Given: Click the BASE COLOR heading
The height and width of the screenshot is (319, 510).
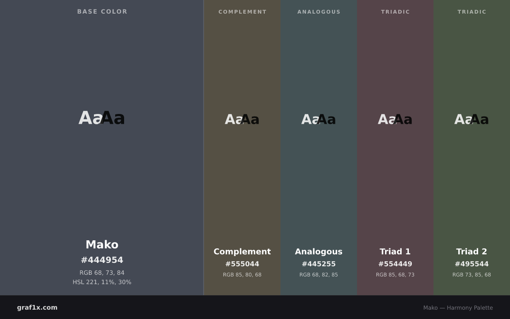Looking at the screenshot, I should tap(102, 11).
